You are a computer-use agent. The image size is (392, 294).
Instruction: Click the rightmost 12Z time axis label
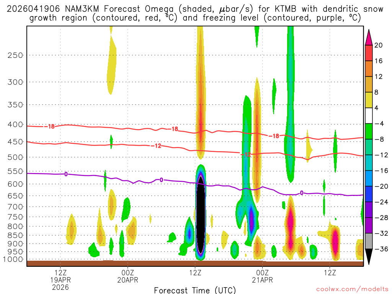(x=330, y=273)
